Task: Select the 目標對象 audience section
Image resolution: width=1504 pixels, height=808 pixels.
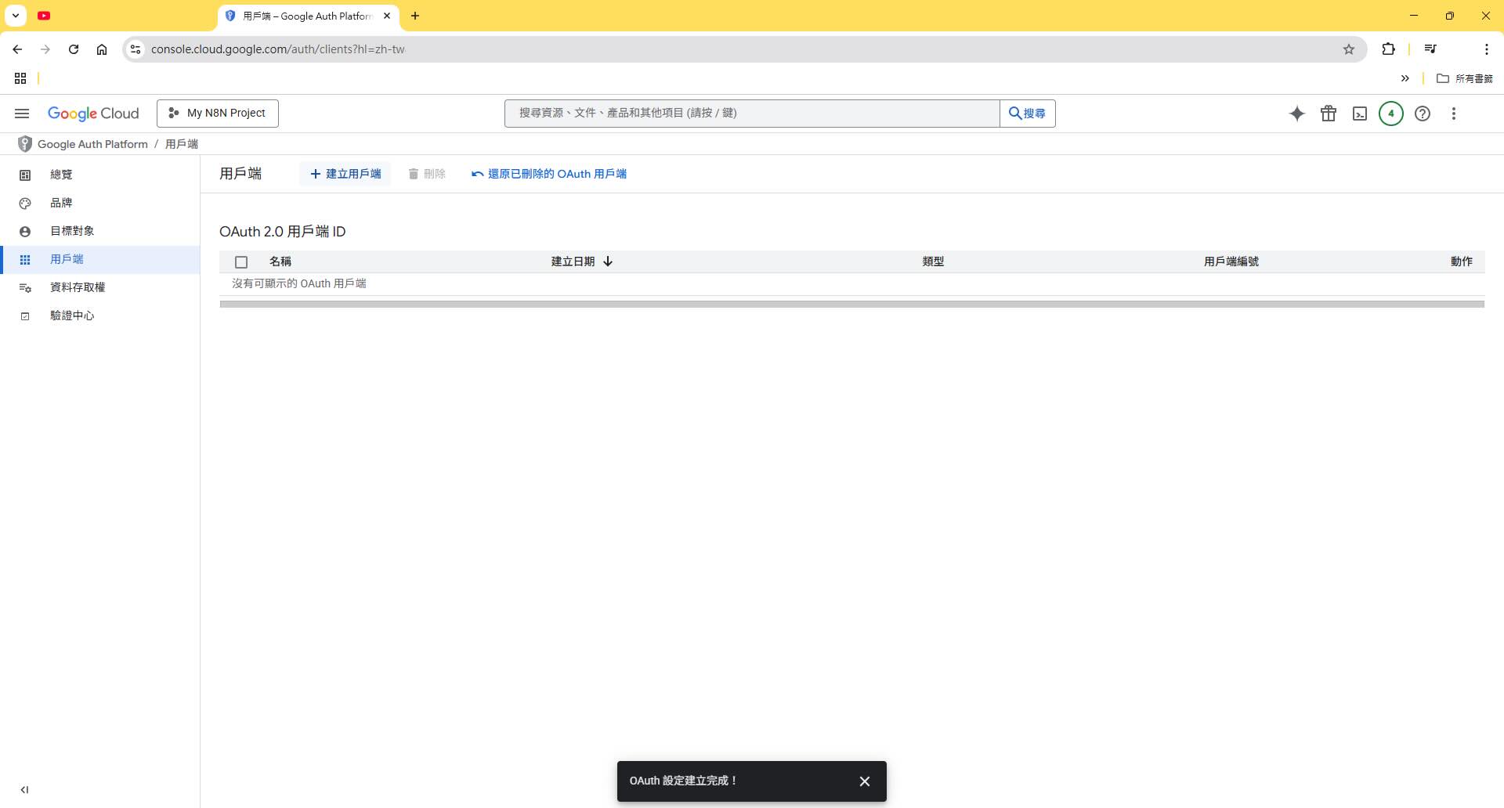Action: coord(71,230)
